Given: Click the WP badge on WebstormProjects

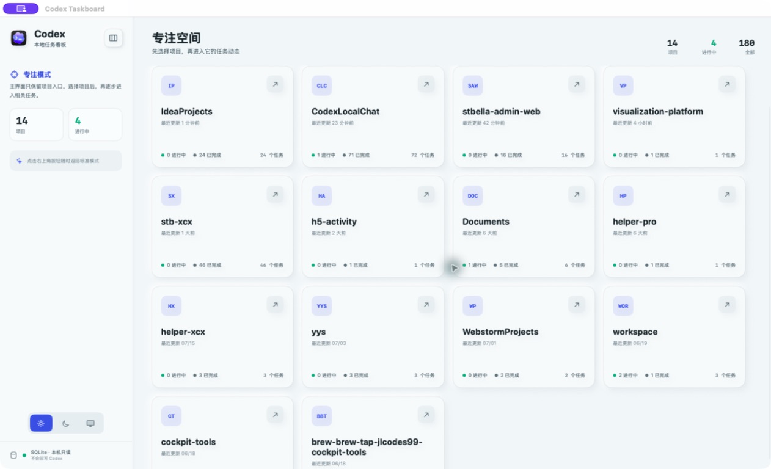Looking at the screenshot, I should (473, 306).
